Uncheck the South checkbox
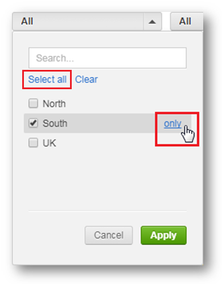Screen dimensions: 222x284 click(33, 123)
